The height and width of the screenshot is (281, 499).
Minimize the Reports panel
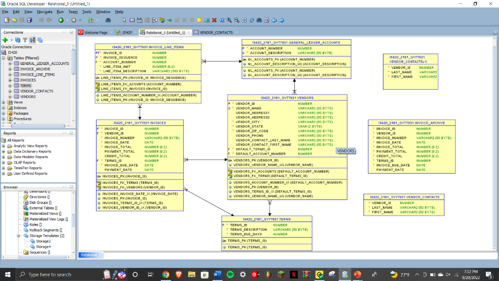(x=71, y=133)
